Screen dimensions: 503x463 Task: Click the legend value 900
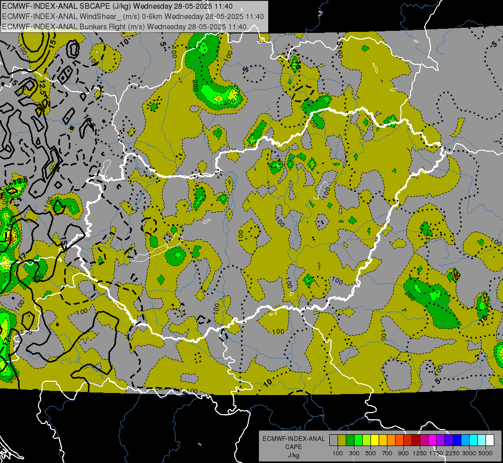(403, 453)
